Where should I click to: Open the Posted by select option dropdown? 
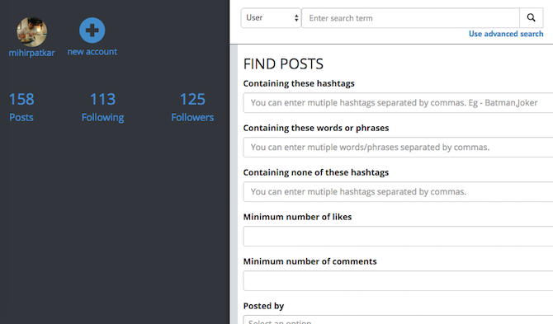pos(398,320)
